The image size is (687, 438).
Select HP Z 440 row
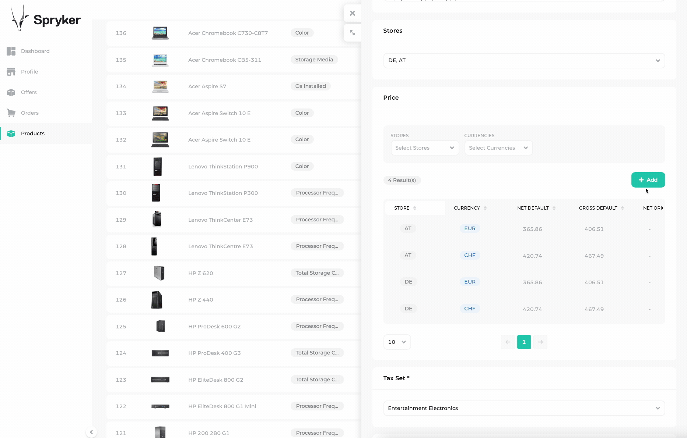234,300
